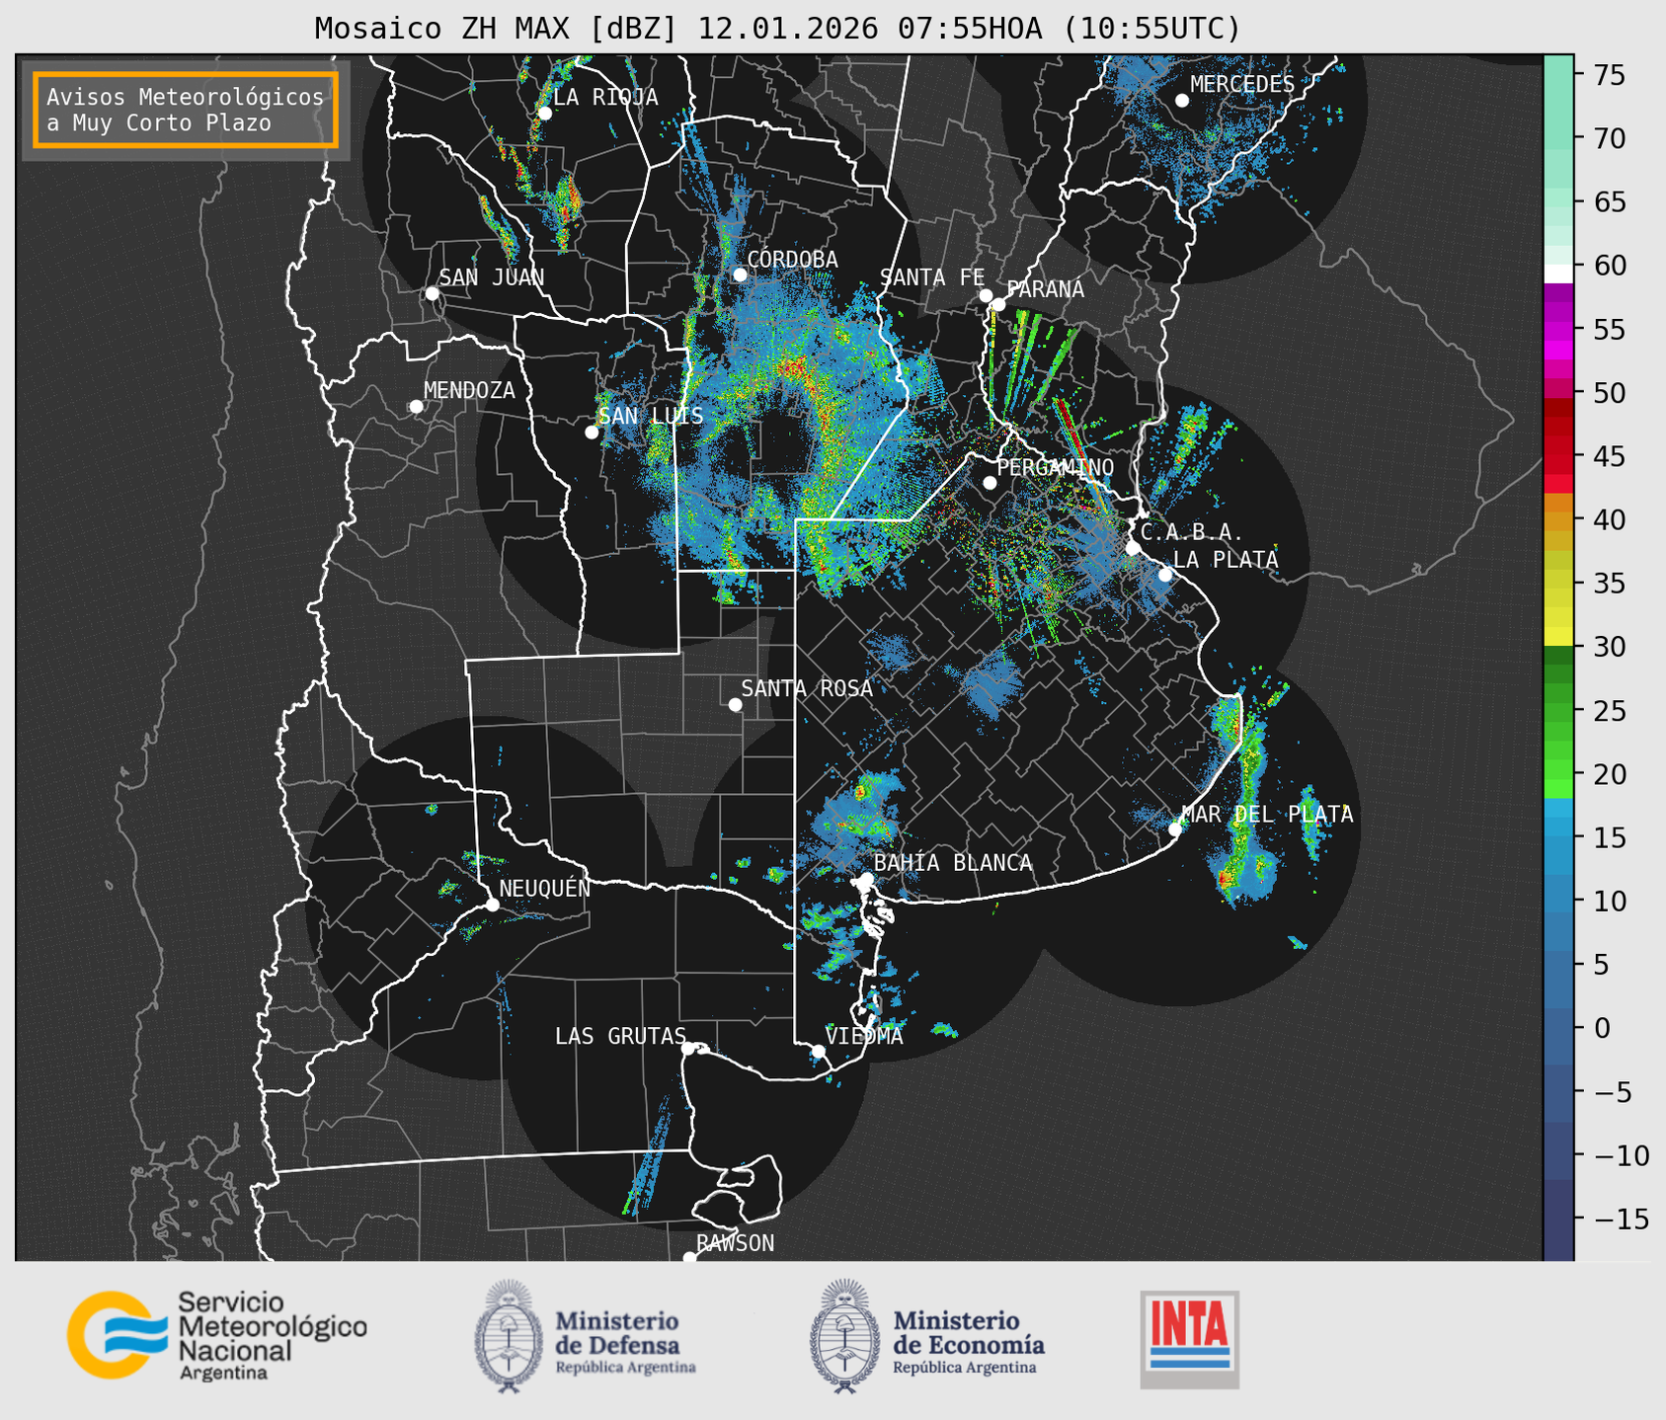Click the Servicio Meteorológico Nacional logo
The height and width of the screenshot is (1420, 1666).
pos(216,1336)
